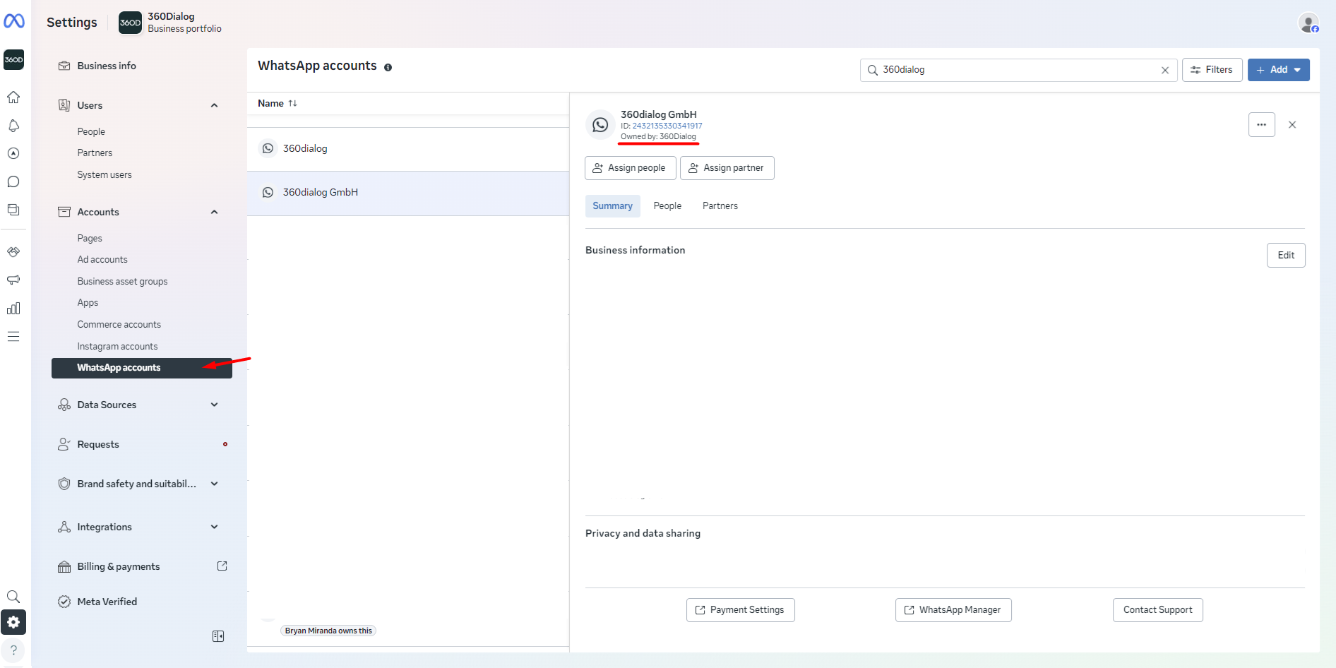This screenshot has height=668, width=1336.
Task: Switch to the Partners tab
Action: pos(720,206)
